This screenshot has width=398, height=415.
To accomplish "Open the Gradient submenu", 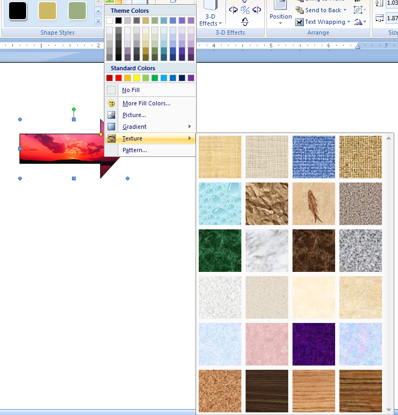I will (x=150, y=127).
